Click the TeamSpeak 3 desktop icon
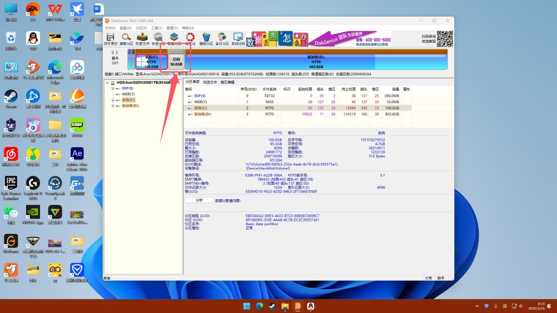This screenshot has width=557, height=313. click(x=55, y=188)
